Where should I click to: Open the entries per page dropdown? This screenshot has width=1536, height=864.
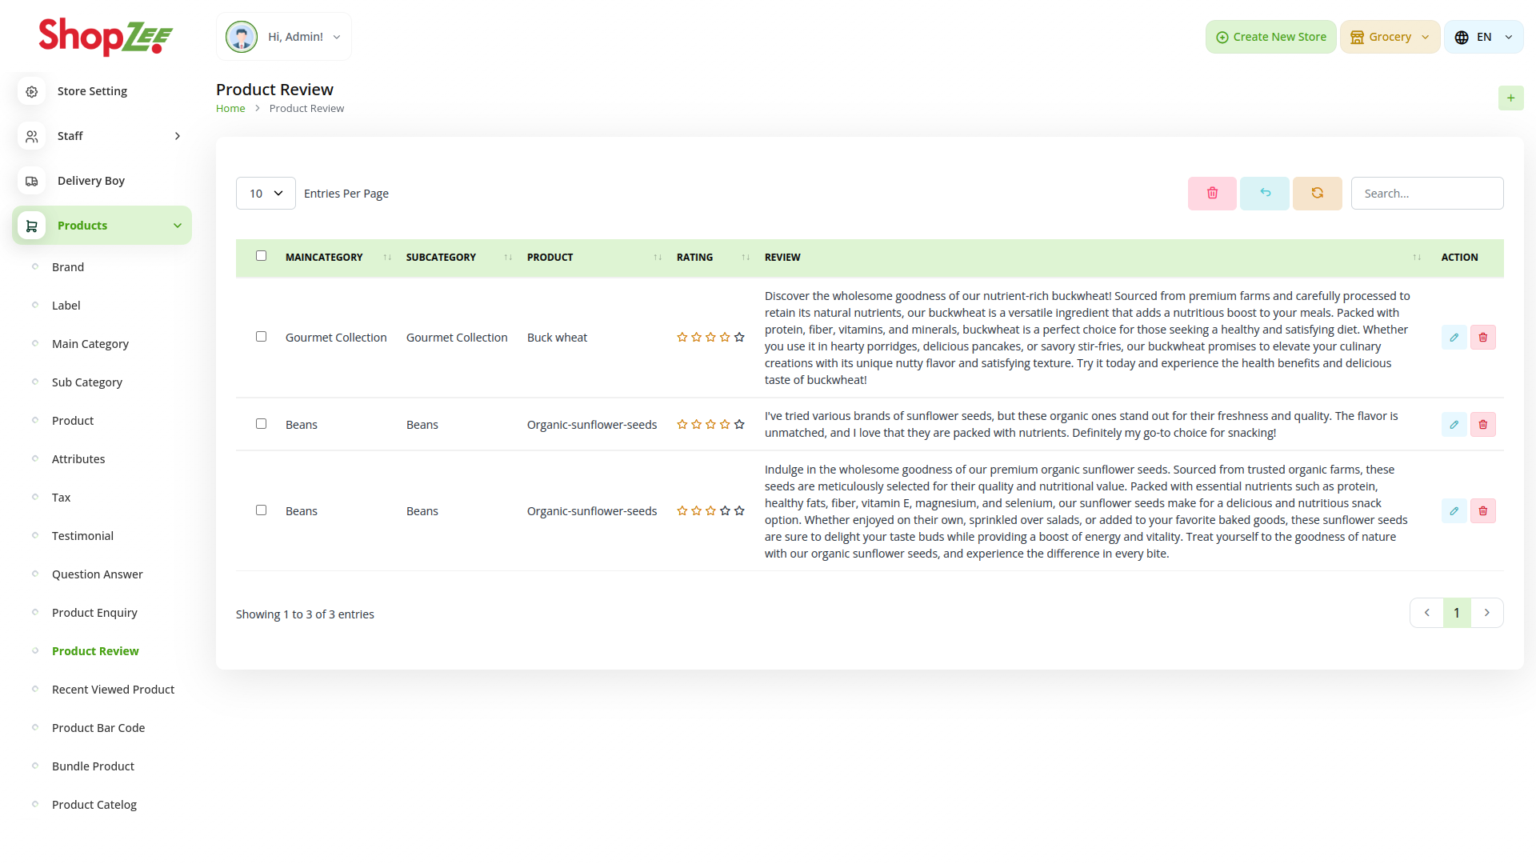pos(266,194)
